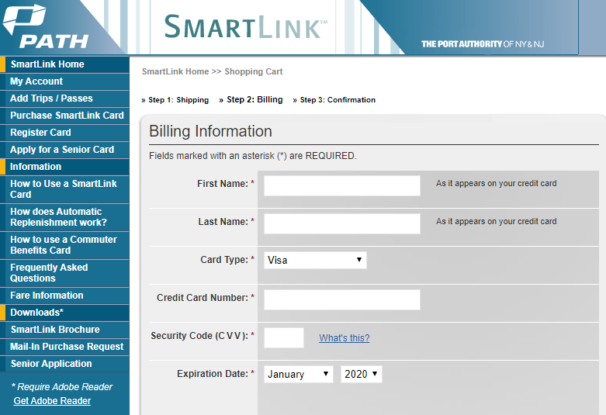Go to SmartLink Home in sidebar

pyautogui.click(x=64, y=64)
